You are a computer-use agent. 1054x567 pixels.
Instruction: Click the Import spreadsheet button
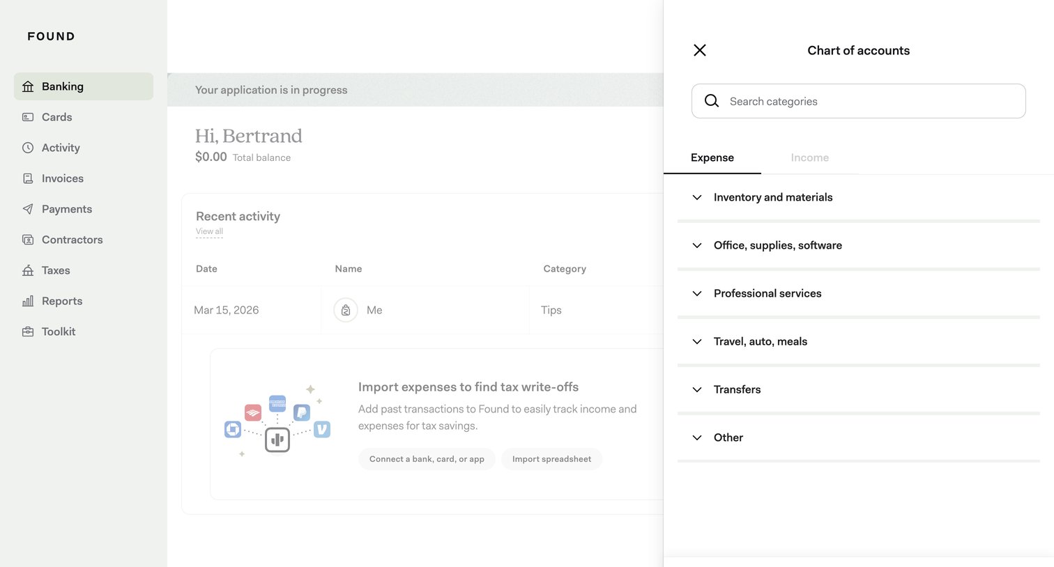(551, 459)
